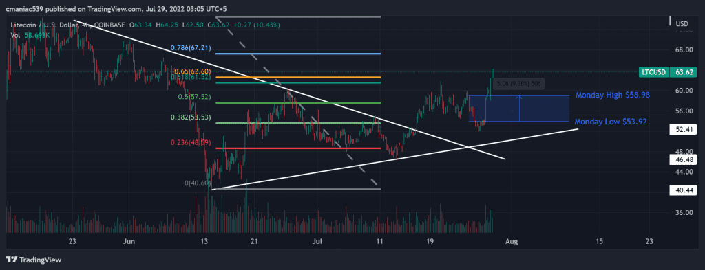This screenshot has height=270, width=705.
Task: Click the Monday High $58.98 annotation
Action: [x=613, y=95]
